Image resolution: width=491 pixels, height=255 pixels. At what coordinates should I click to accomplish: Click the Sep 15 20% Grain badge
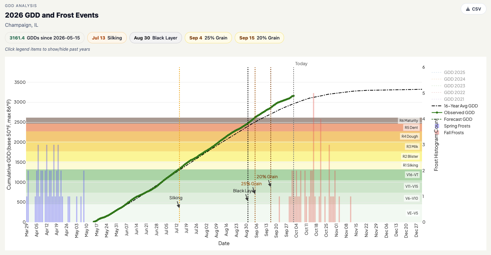[x=259, y=38]
